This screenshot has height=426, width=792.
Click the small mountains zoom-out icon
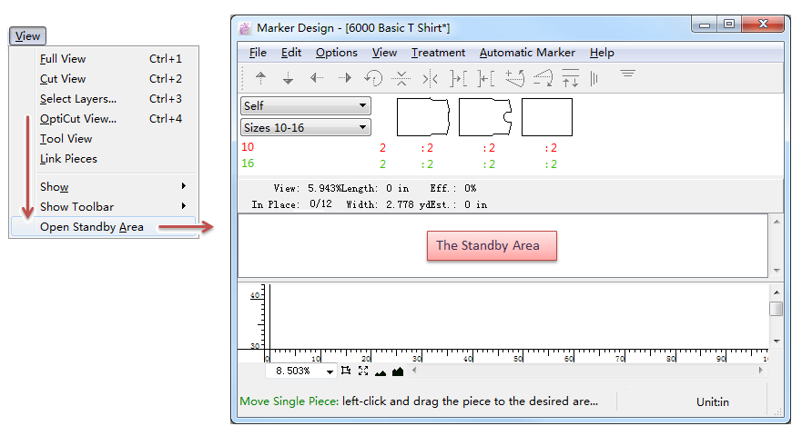pyautogui.click(x=381, y=371)
